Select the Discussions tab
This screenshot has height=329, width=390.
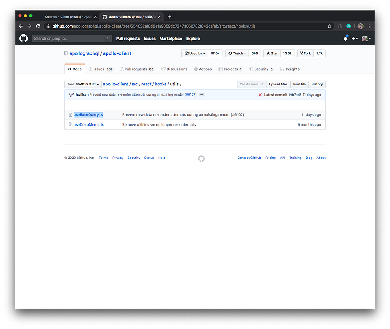click(174, 69)
